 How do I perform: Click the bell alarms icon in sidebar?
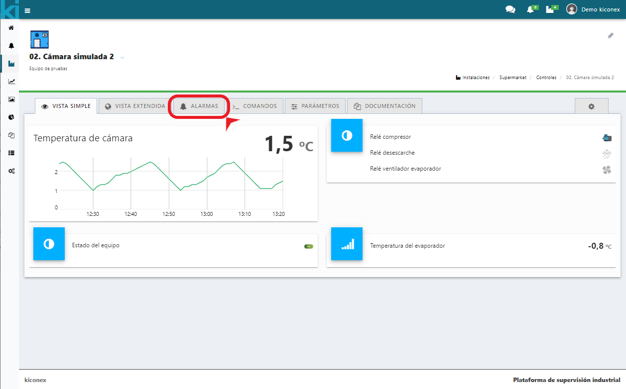pos(11,46)
